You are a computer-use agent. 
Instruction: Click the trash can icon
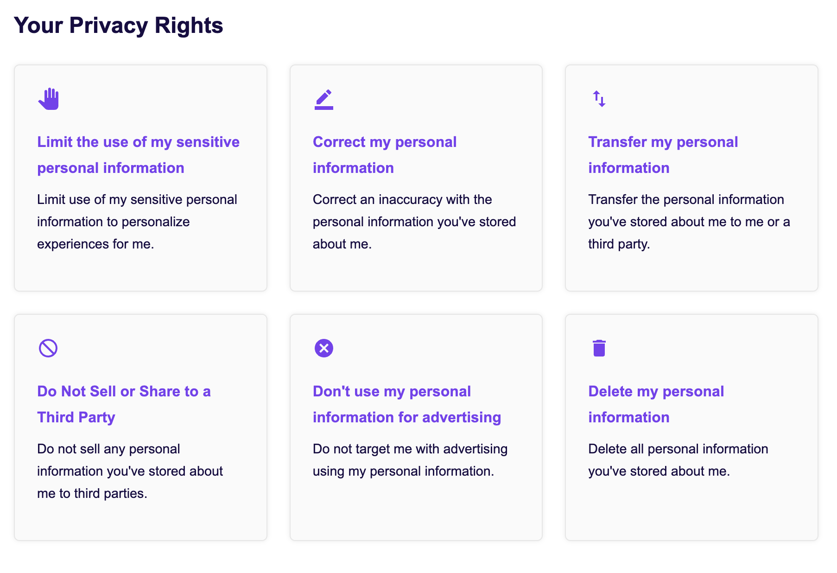pos(599,348)
